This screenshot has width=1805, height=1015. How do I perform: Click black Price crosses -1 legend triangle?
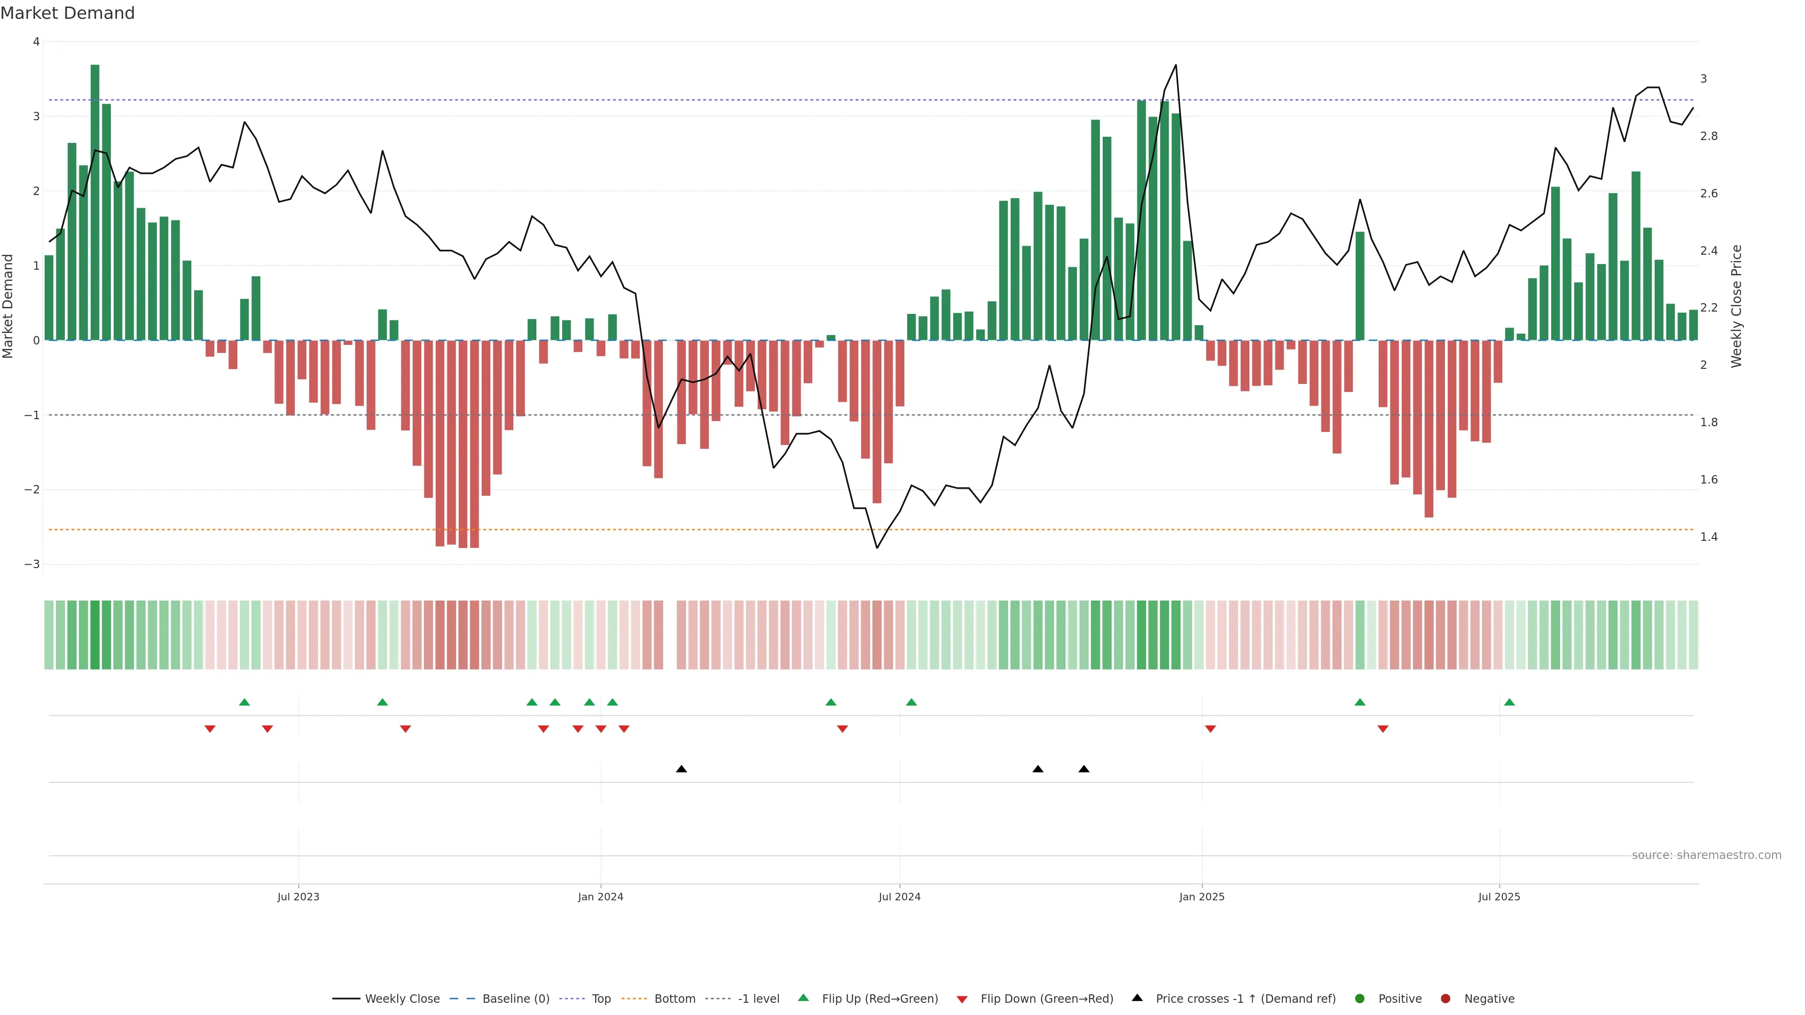pos(1137,998)
